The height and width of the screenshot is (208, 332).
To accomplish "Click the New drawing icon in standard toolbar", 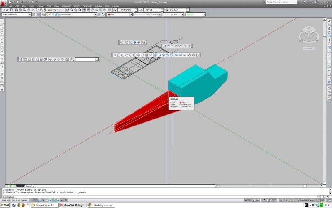I will [x=3, y=10].
